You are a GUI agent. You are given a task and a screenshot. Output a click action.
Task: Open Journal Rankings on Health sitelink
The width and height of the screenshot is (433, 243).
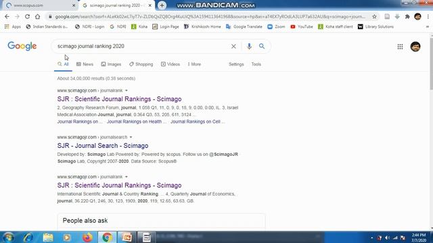tap(137, 122)
